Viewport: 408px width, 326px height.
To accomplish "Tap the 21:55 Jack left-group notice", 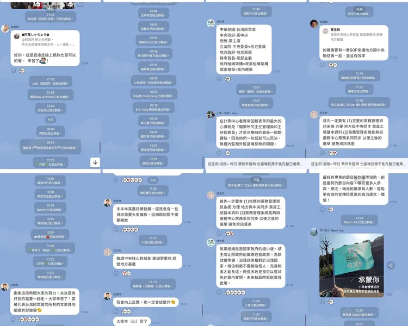I will click(x=51, y=81).
